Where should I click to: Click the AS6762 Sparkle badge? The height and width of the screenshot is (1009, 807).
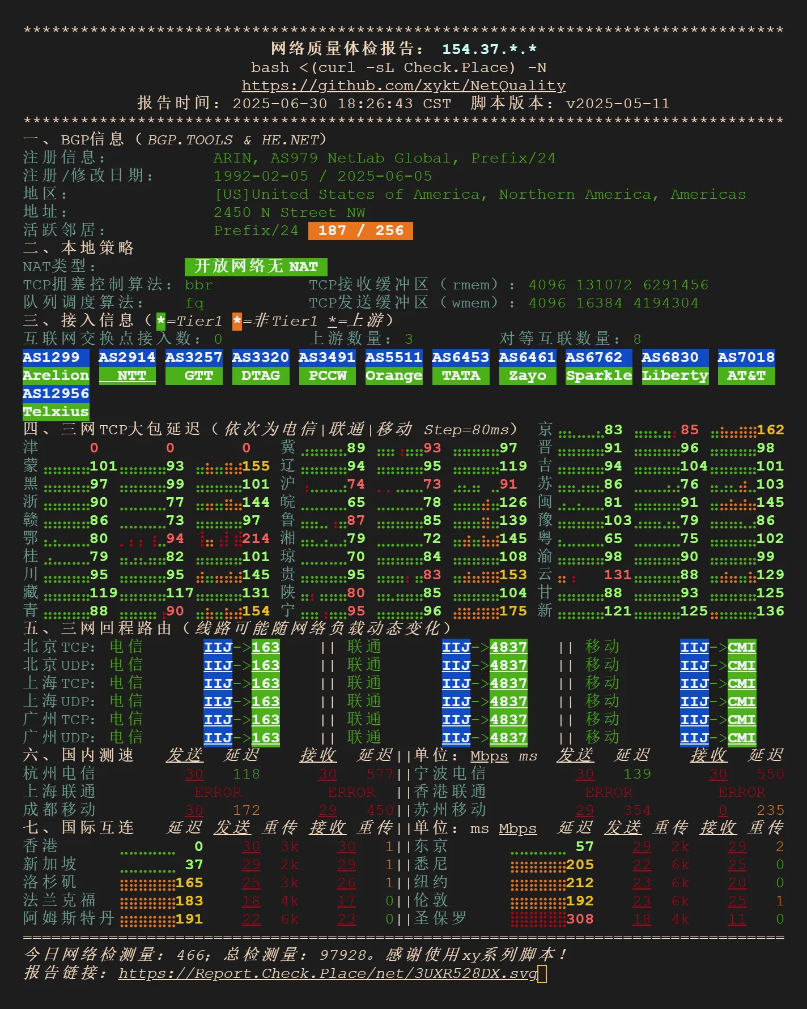(598, 366)
